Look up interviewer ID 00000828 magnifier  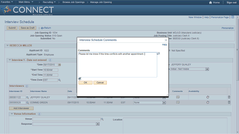click(27, 103)
